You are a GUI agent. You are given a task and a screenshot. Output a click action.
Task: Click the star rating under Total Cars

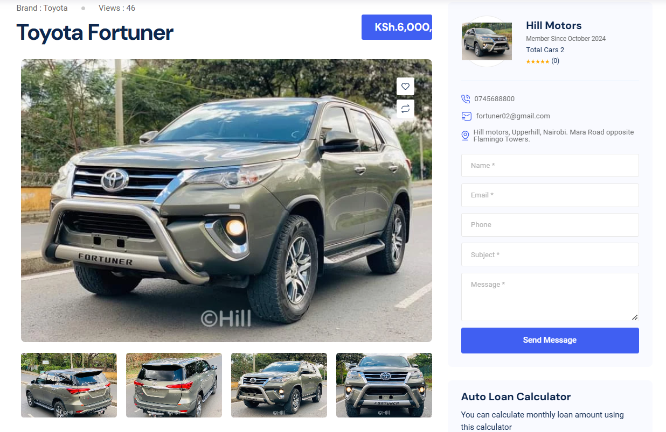coord(537,62)
